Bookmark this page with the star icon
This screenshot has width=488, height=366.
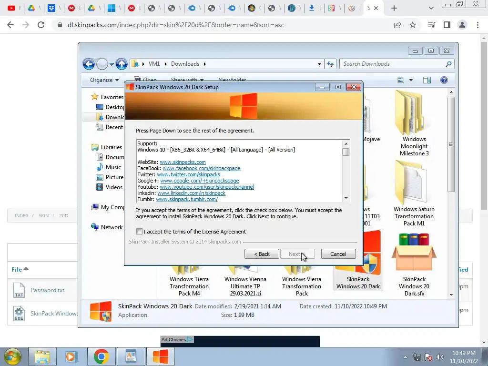[x=413, y=25]
